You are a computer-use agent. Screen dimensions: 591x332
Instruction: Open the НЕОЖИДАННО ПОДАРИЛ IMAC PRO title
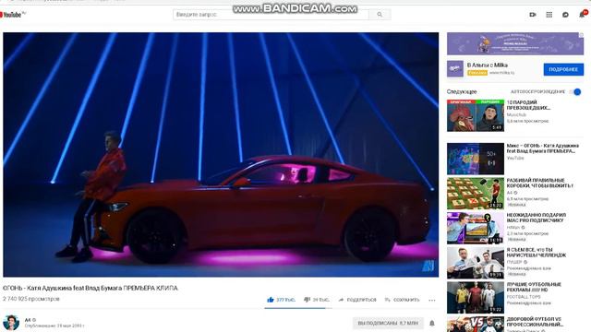(537, 218)
